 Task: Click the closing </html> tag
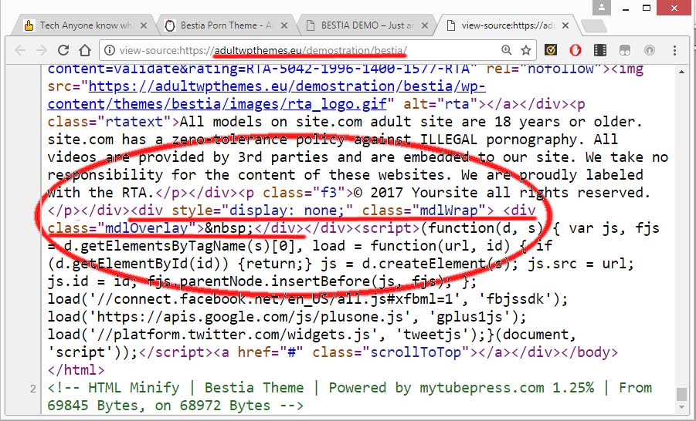coord(76,369)
